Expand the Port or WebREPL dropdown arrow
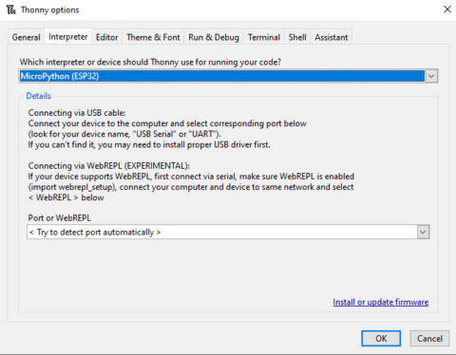 [423, 232]
